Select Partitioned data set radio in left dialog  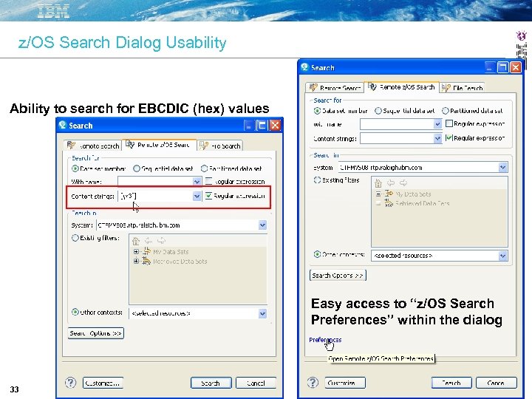coord(204,168)
